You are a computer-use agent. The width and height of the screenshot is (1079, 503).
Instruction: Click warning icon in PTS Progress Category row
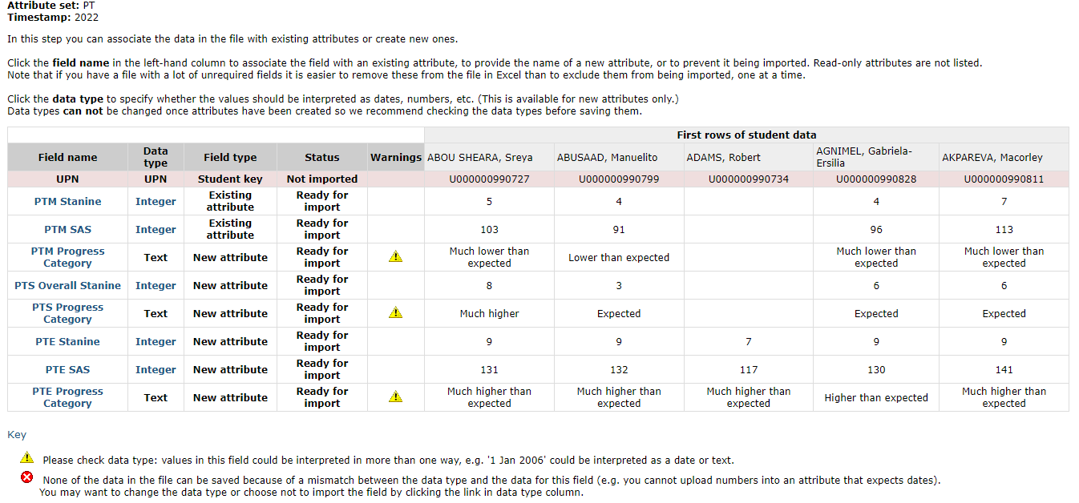(x=395, y=313)
